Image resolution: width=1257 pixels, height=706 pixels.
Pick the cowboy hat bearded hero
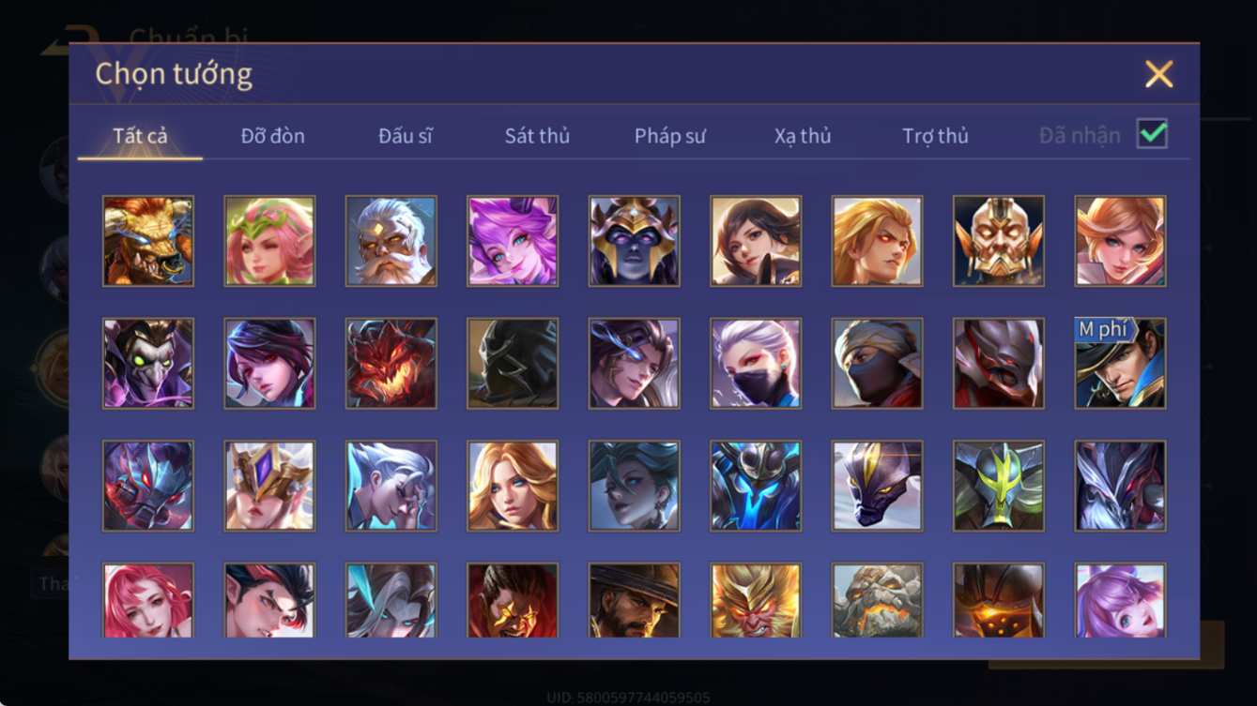(635, 601)
